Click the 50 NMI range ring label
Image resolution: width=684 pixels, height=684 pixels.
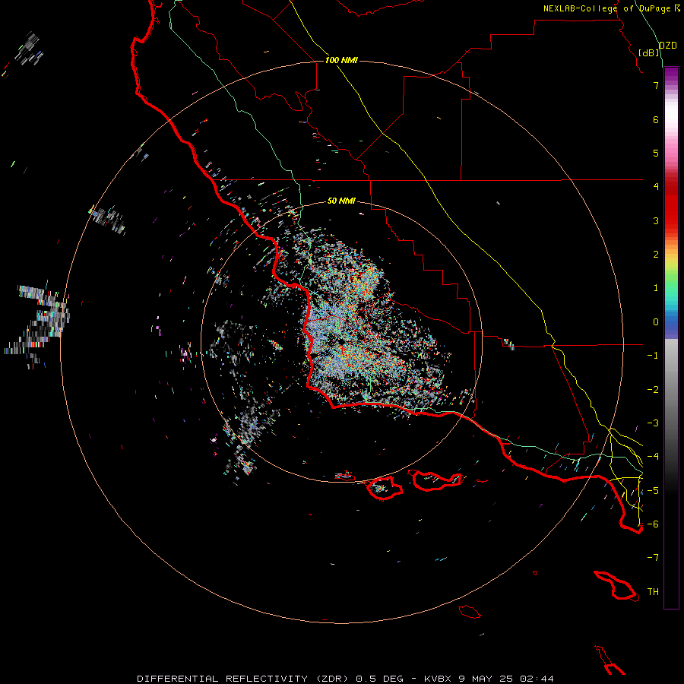[x=341, y=201]
